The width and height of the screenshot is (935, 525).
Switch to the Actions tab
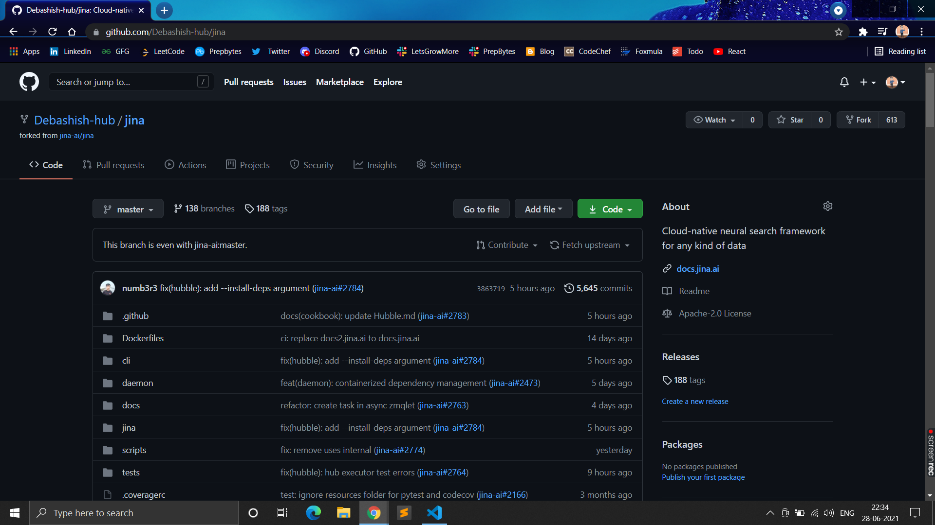[186, 165]
